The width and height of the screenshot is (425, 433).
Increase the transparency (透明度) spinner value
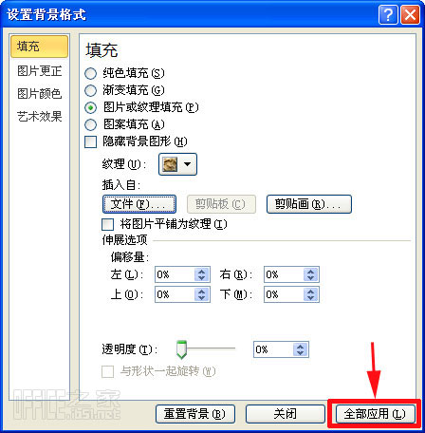(300, 347)
